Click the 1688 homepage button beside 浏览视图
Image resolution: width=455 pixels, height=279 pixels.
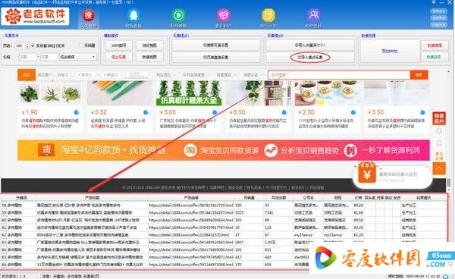click(x=119, y=45)
